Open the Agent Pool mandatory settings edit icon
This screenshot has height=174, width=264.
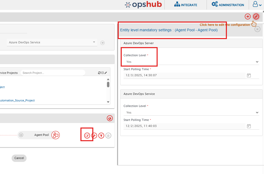(87, 136)
